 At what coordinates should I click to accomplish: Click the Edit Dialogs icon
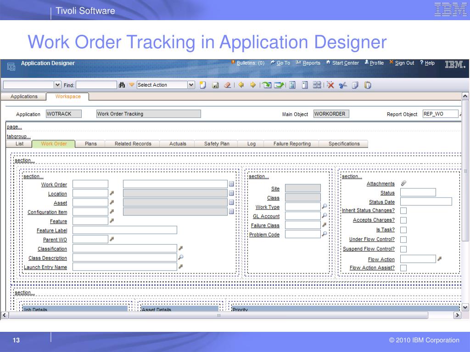point(317,85)
